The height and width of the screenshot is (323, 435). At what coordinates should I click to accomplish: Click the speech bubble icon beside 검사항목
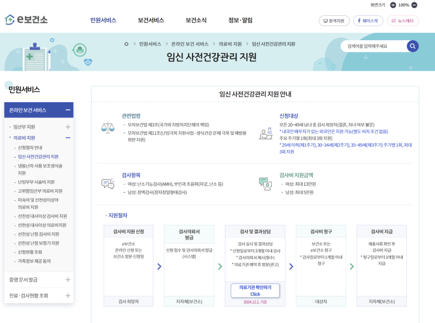click(x=108, y=184)
